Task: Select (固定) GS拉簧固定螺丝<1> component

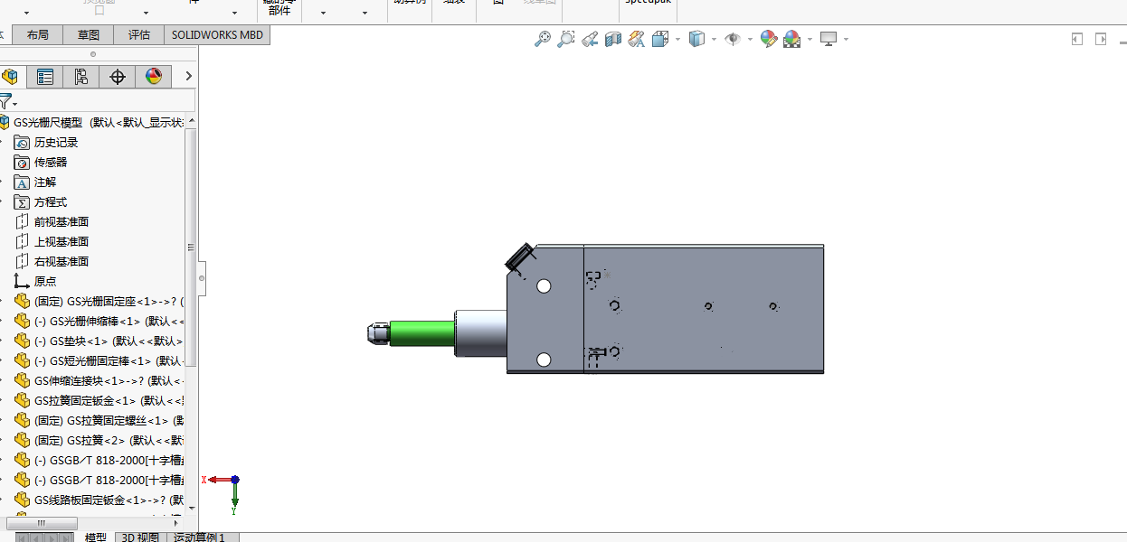Action: click(x=109, y=420)
